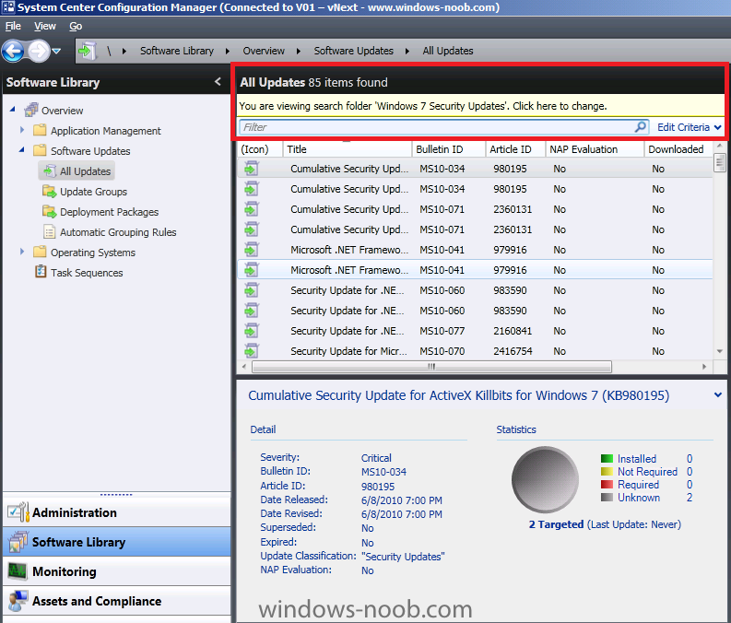Image resolution: width=731 pixels, height=623 pixels.
Task: Click Overview in the breadcrumb path
Action: [x=264, y=51]
